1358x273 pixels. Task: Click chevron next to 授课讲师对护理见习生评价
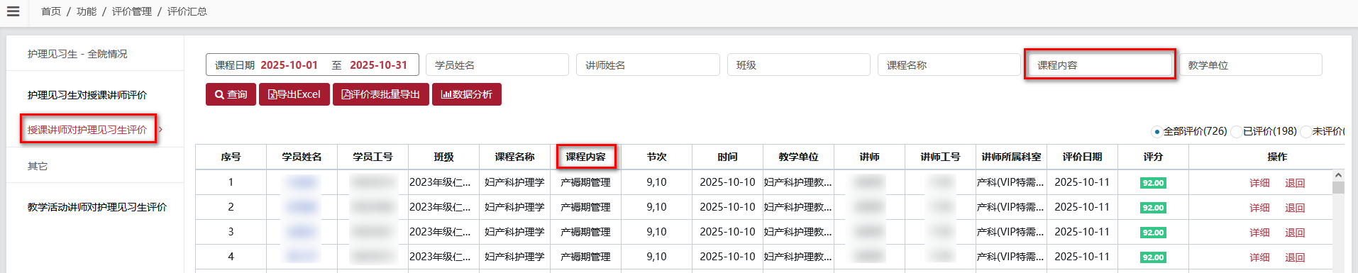161,129
